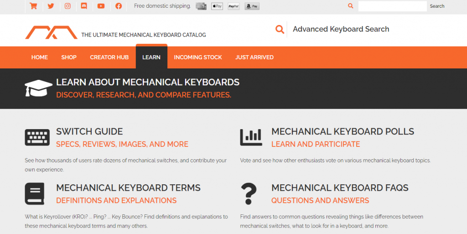The image size is (467, 234).
Task: Click the Search button
Action: [437, 6]
